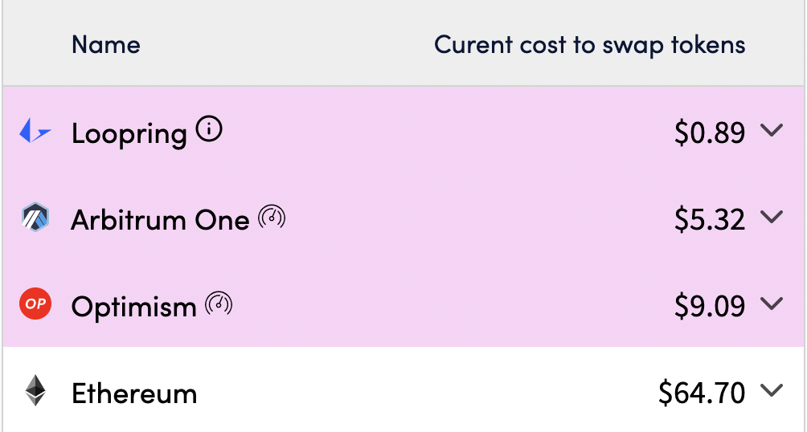Click the $64.70 Ethereum swap cost
The image size is (807, 432).
pyautogui.click(x=702, y=393)
